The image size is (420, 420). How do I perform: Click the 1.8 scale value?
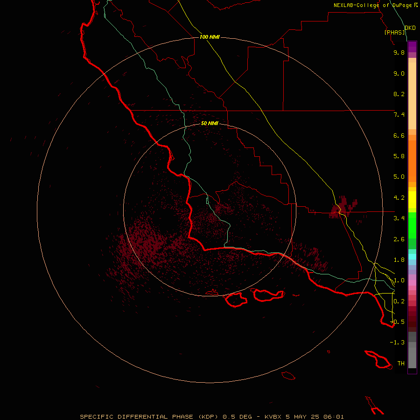point(399,260)
